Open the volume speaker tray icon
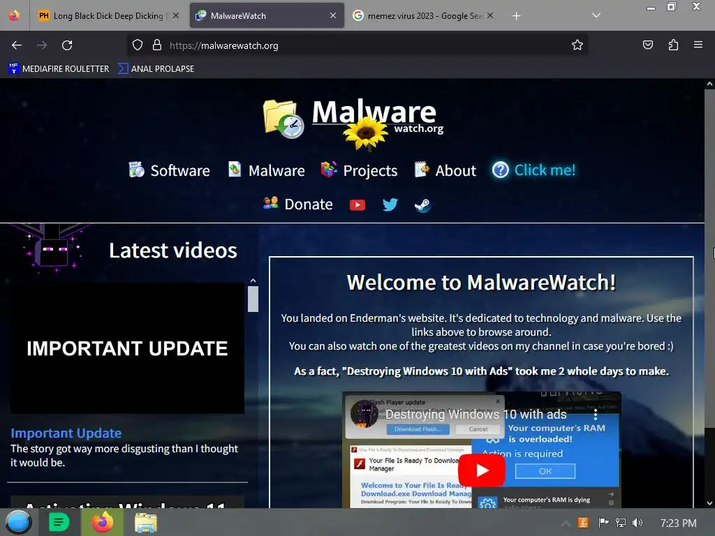This screenshot has height=536, width=715. coord(637,523)
